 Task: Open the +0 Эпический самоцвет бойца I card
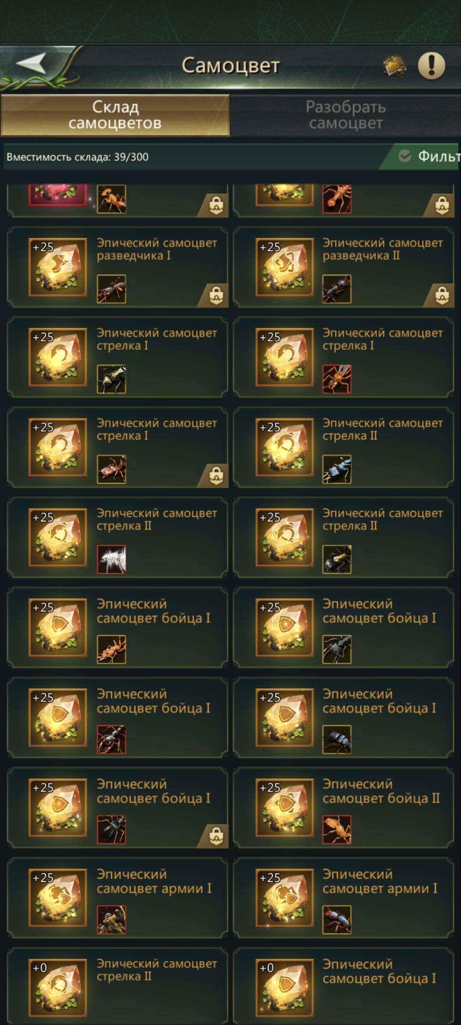coord(343,987)
